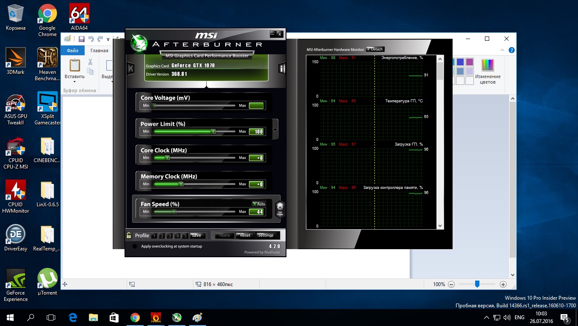Viewport: 578px width, 326px height.
Task: Click the Power Limit value field
Action: point(256,132)
